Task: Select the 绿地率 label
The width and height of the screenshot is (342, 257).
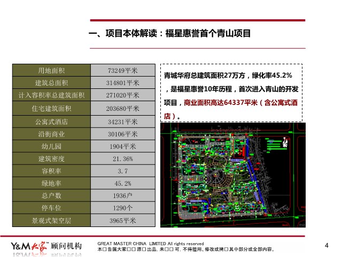Action: (51, 183)
